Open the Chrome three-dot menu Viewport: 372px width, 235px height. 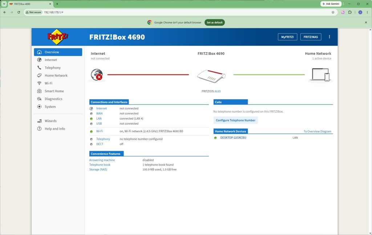click(367, 12)
